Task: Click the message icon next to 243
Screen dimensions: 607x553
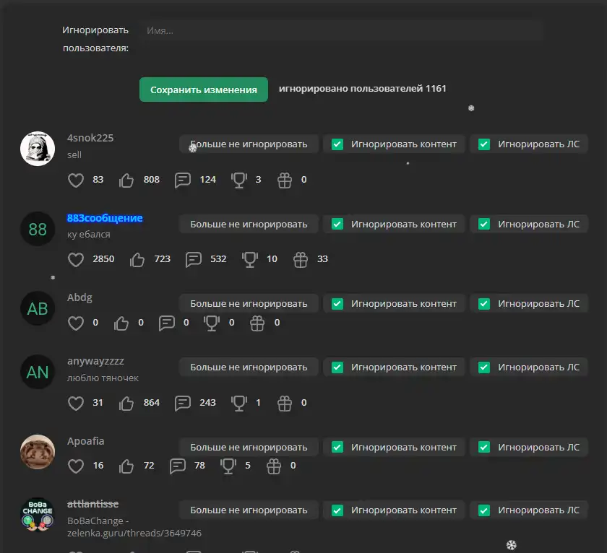Action: [182, 404]
